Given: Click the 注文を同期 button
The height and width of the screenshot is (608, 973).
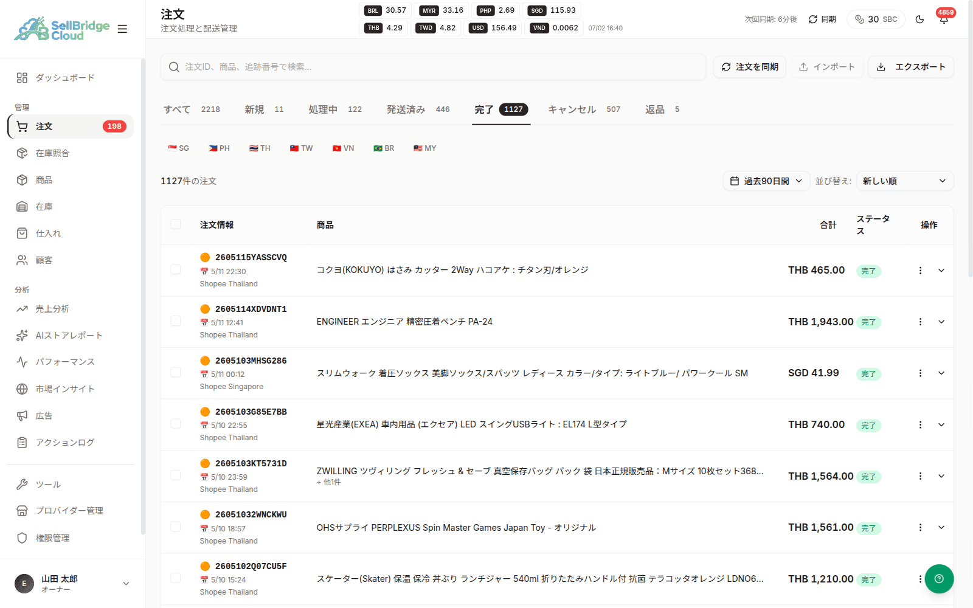Looking at the screenshot, I should pos(750,67).
